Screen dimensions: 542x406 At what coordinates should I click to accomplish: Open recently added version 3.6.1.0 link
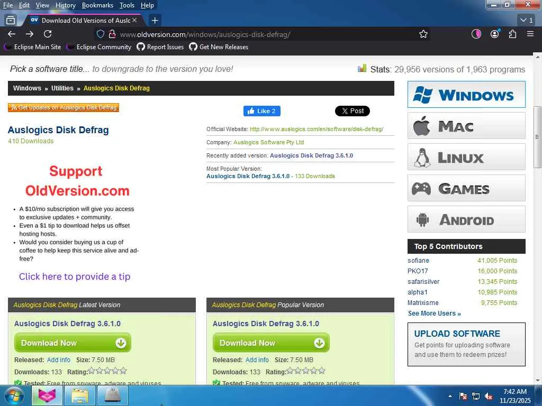[311, 156]
